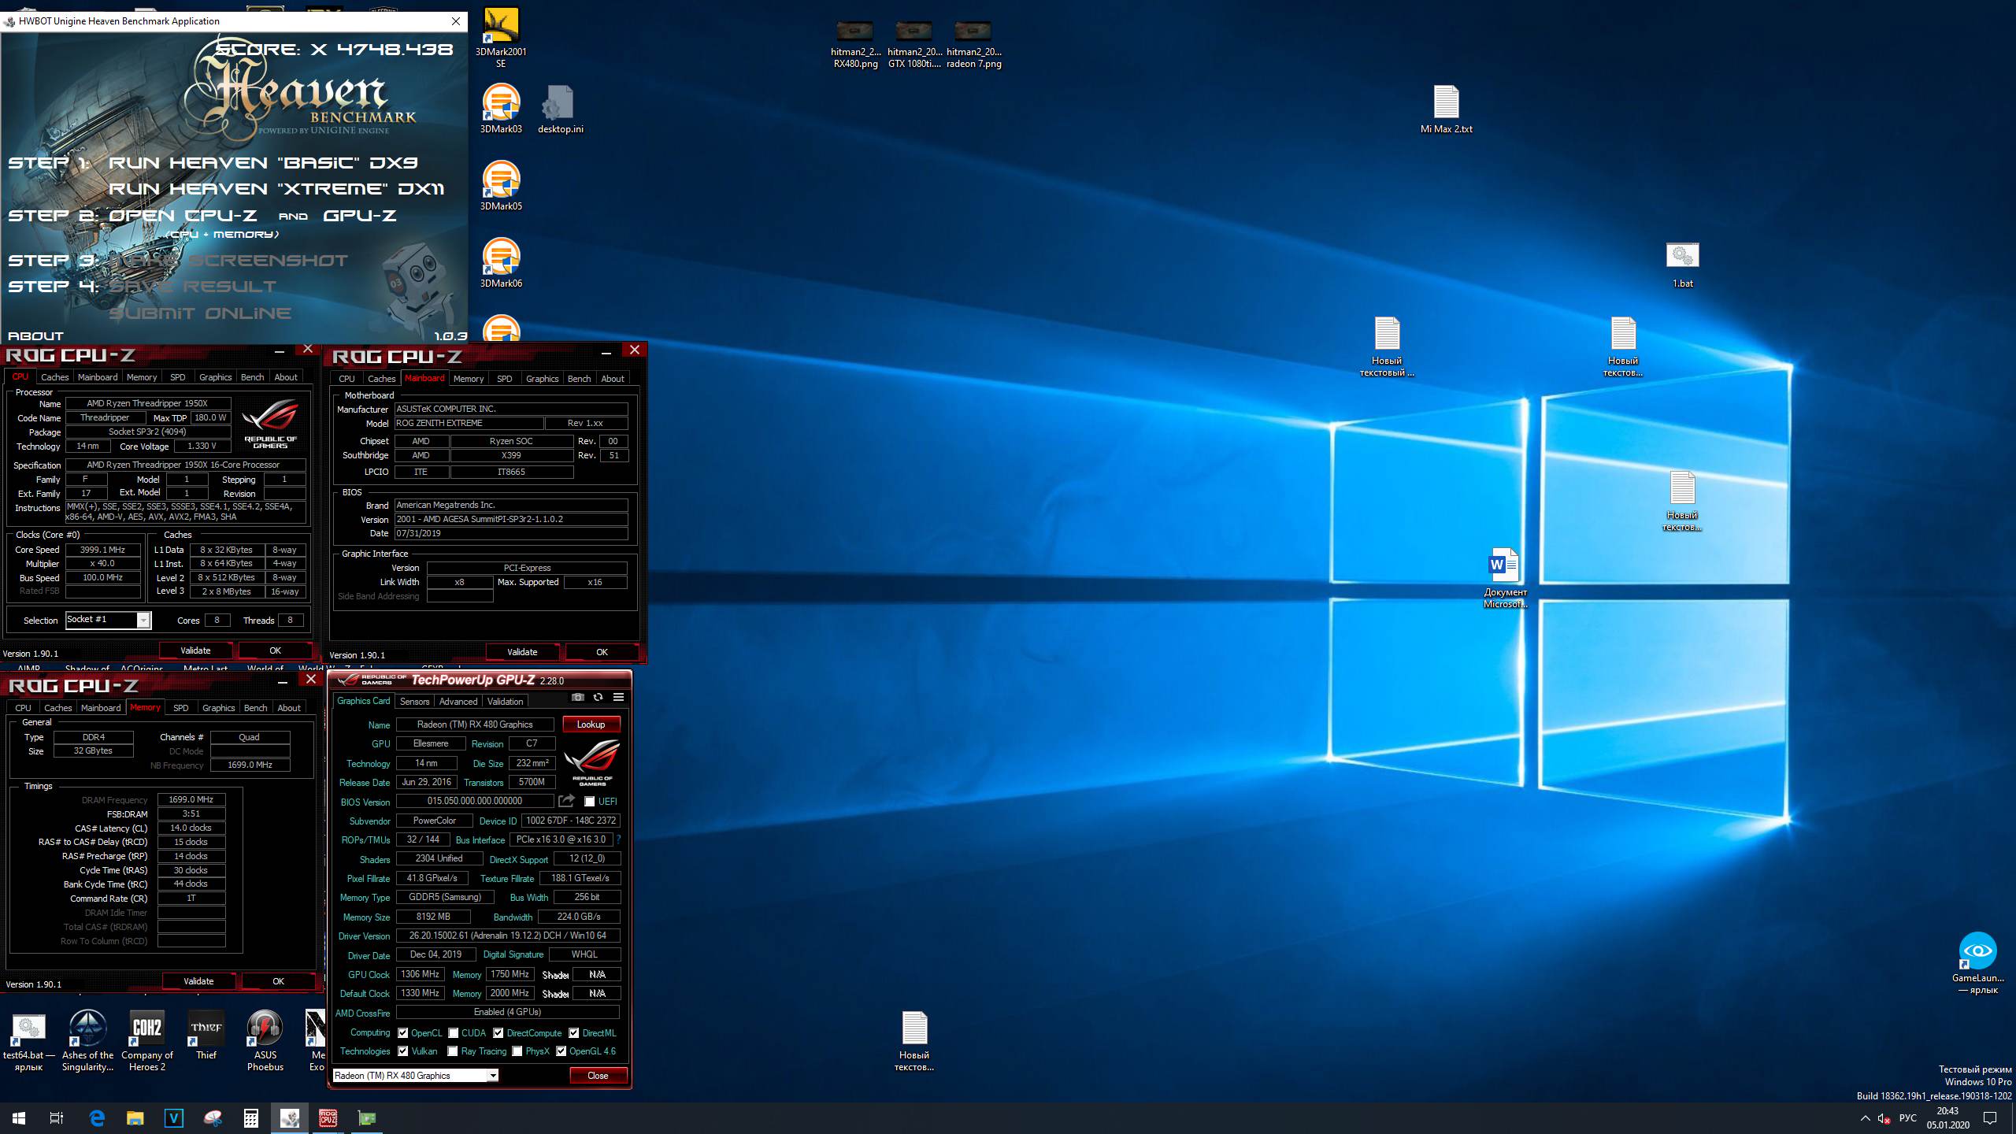Open Microsoft Edge from the taskbar
Image resolution: width=2016 pixels, height=1134 pixels.
pos(97,1117)
